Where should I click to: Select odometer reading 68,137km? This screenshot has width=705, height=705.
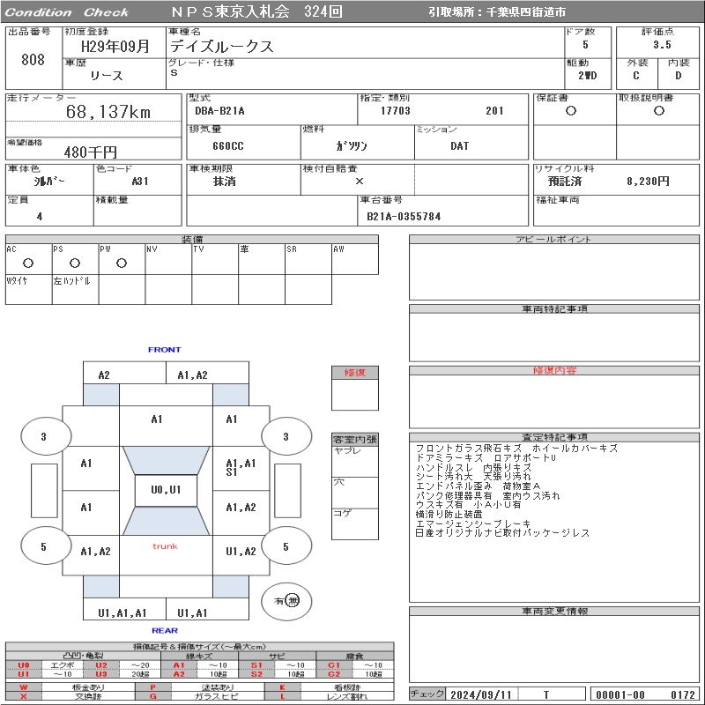tap(108, 112)
